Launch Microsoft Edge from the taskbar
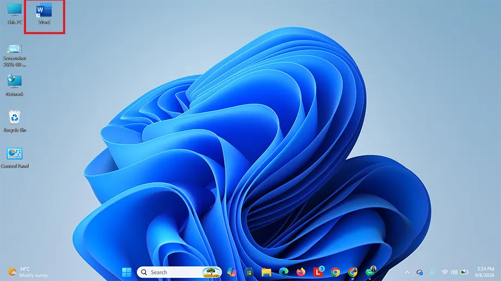The width and height of the screenshot is (501, 281). (x=284, y=272)
